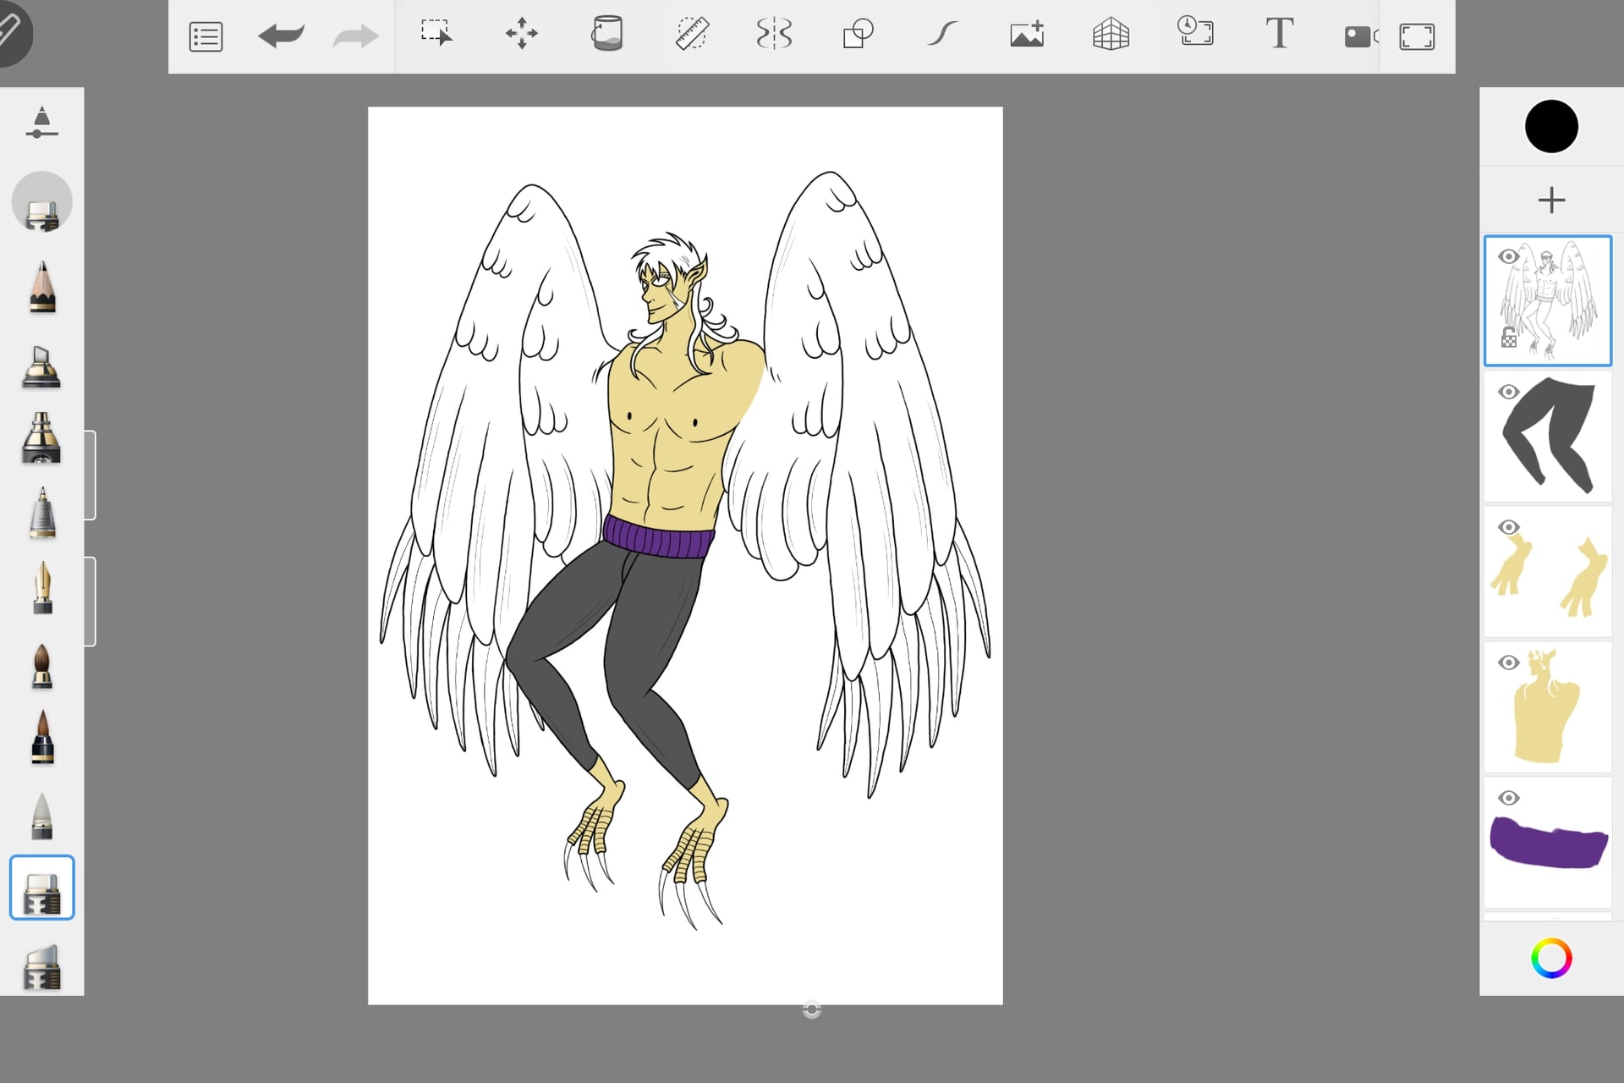Click the camera record icon

(1360, 36)
